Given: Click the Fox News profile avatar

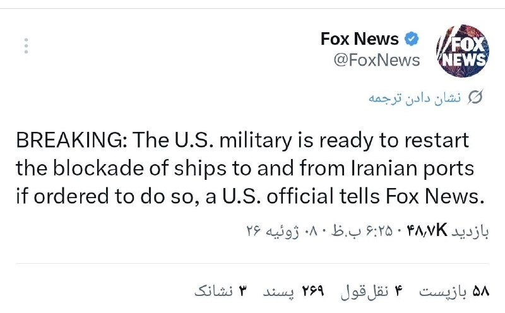Looking at the screenshot, I should click(x=463, y=50).
